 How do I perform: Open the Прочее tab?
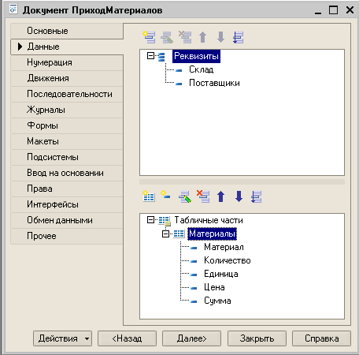(x=67, y=236)
